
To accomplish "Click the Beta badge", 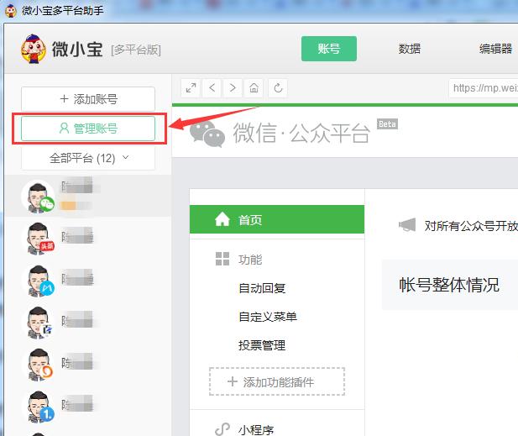I will pyautogui.click(x=387, y=124).
